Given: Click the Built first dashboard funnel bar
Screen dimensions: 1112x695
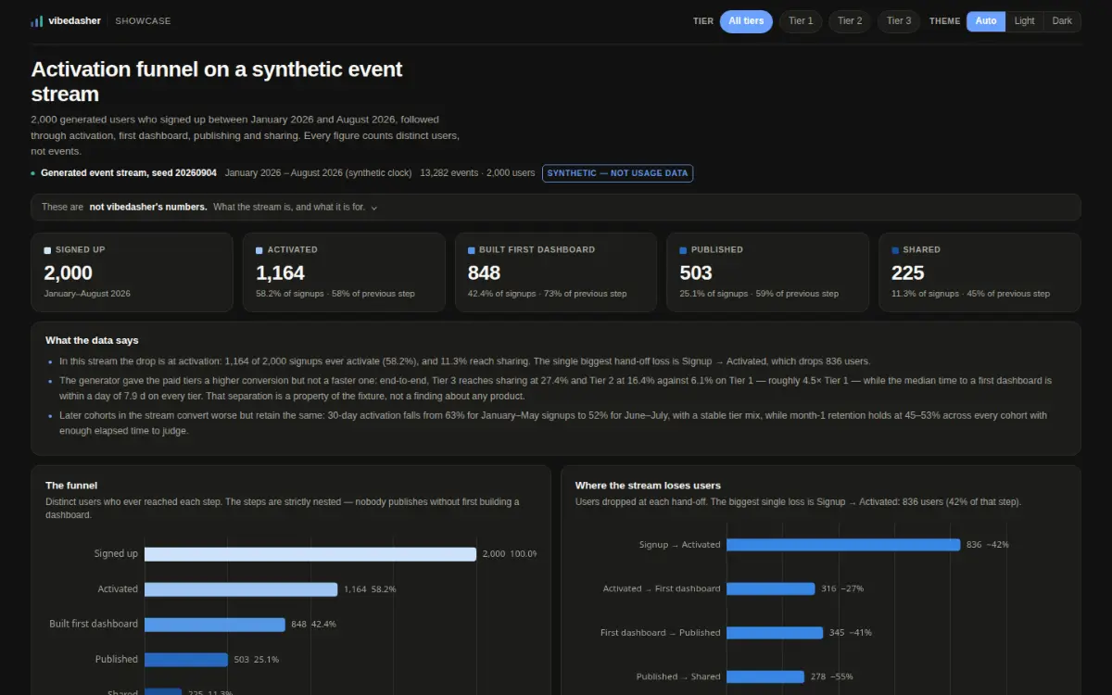Looking at the screenshot, I should (215, 625).
